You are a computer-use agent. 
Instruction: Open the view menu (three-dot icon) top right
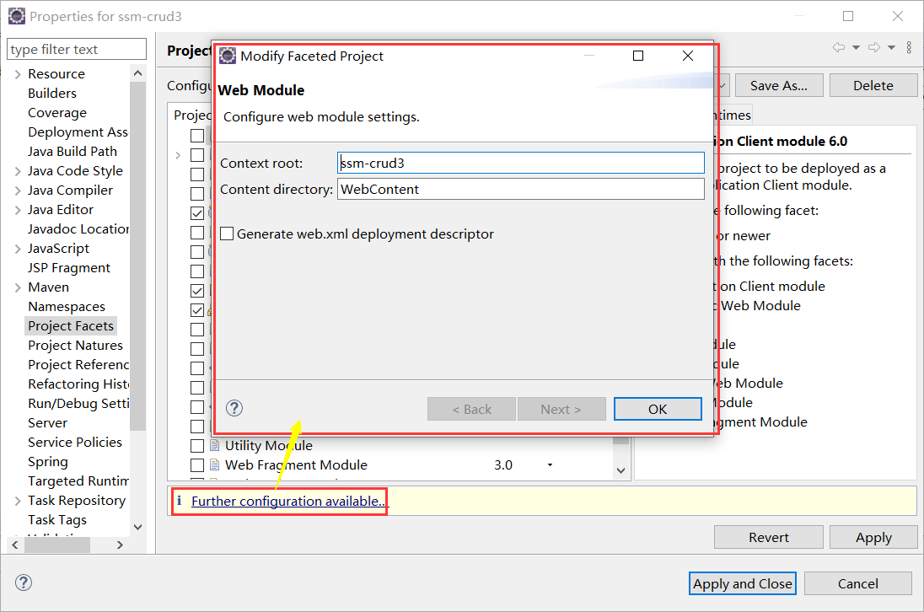(908, 48)
